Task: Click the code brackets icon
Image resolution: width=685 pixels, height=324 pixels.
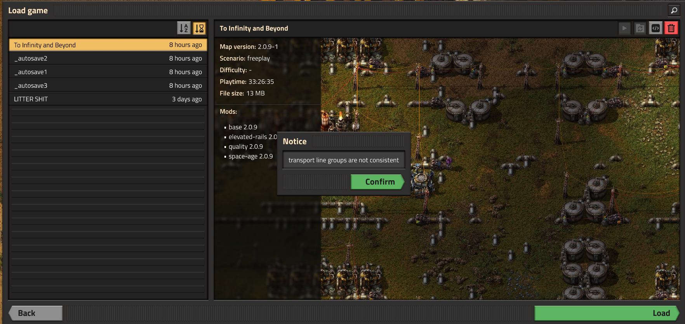Action: [655, 28]
